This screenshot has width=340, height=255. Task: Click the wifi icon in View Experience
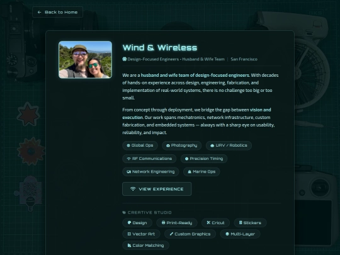coord(133,189)
